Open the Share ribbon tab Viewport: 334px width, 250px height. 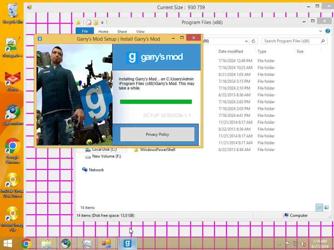pyautogui.click(x=122, y=32)
